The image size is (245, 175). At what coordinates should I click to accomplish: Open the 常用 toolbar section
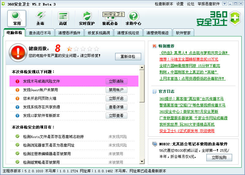click(17, 18)
